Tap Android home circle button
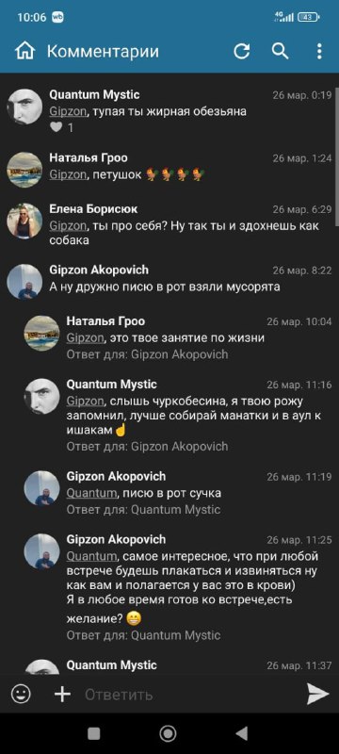This screenshot has width=339, height=754. 168,733
